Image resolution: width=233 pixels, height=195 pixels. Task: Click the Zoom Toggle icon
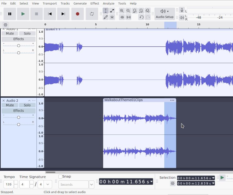click(148, 11)
